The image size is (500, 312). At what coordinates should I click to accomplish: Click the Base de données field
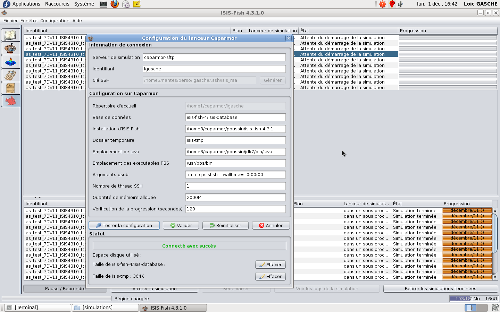pos(235,118)
